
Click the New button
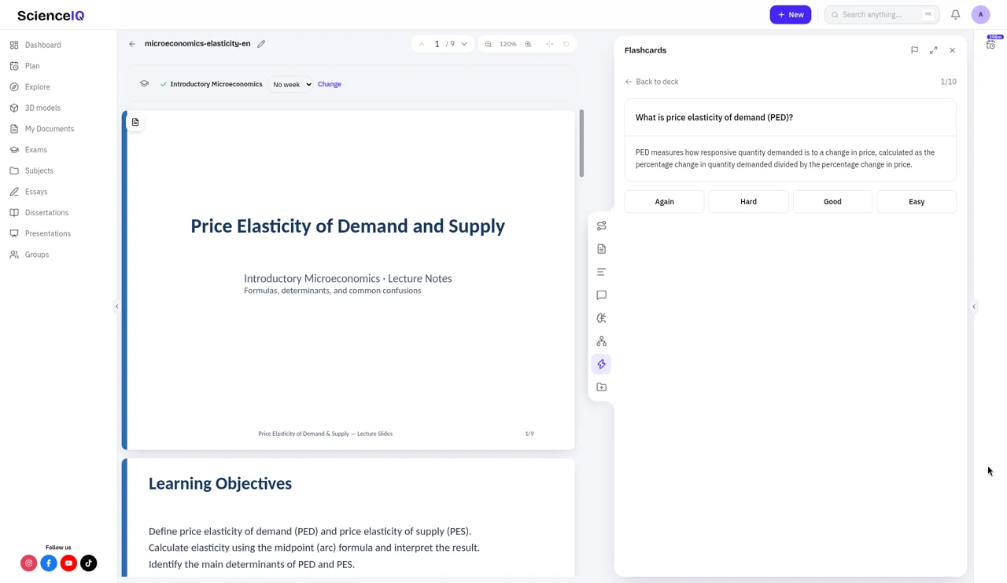click(x=790, y=14)
